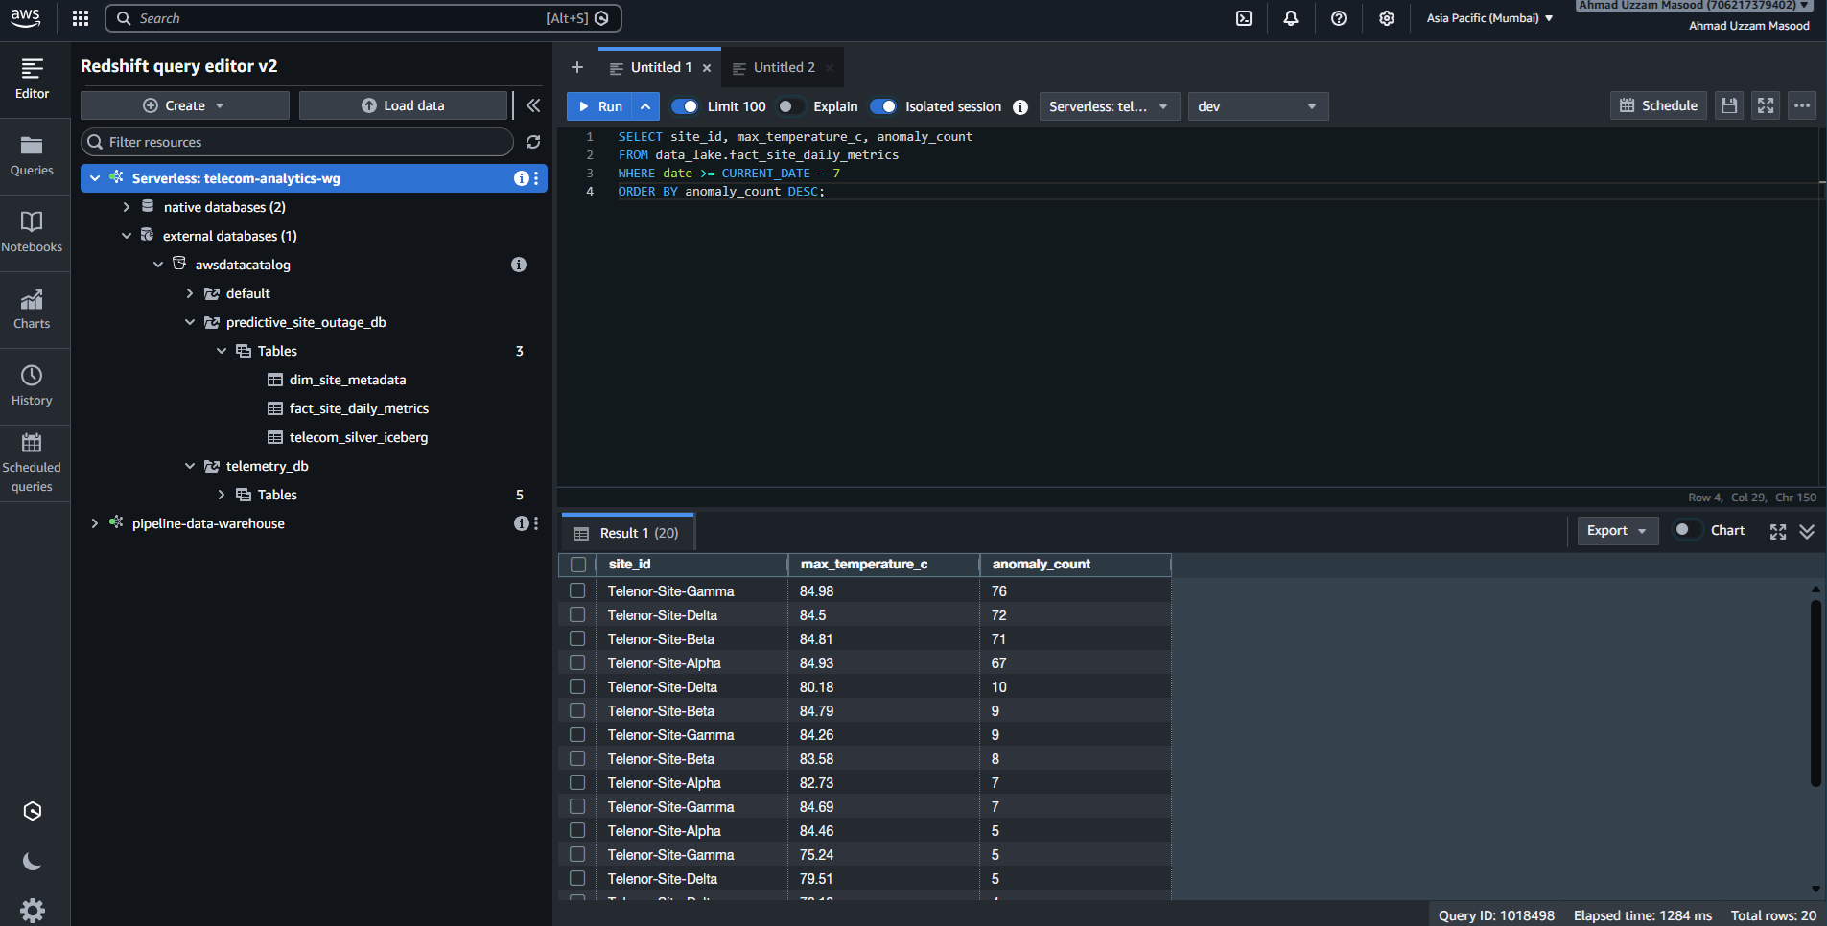
Task: Open the help question-mark icon
Action: [x=1339, y=18]
